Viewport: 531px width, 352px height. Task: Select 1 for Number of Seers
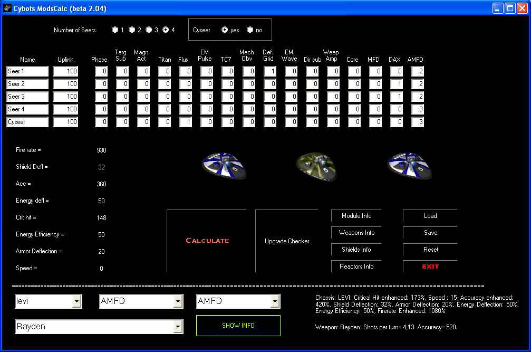click(115, 30)
